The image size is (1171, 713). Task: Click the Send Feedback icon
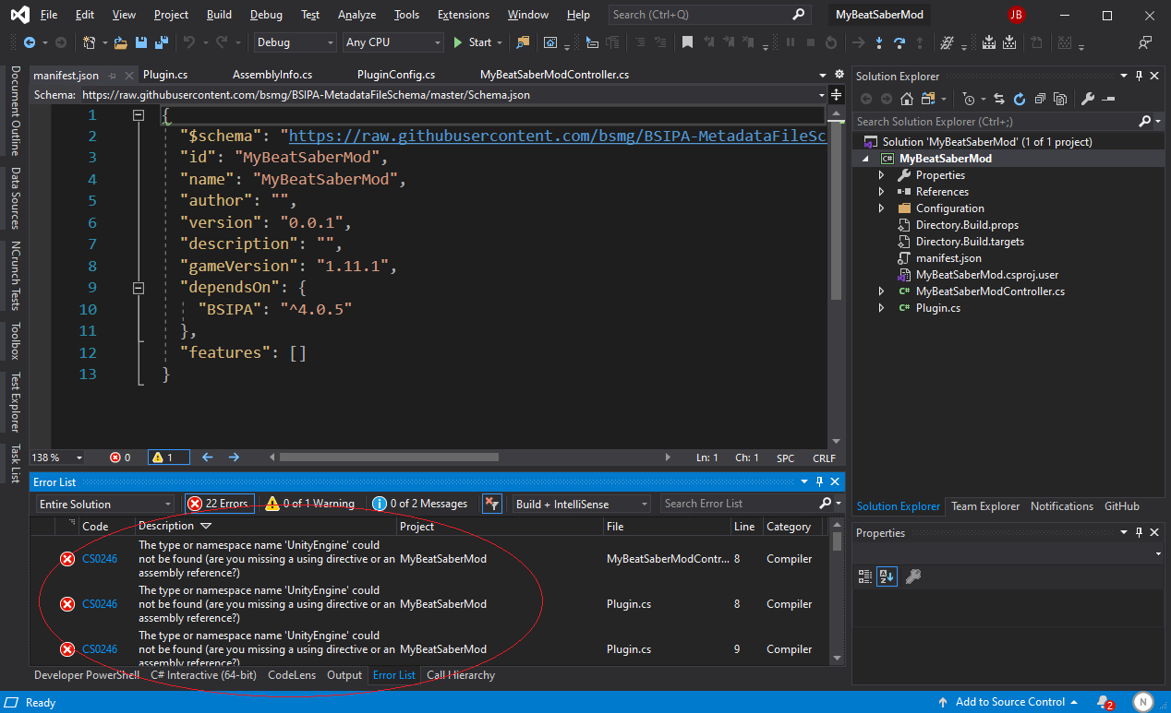coord(1145,42)
